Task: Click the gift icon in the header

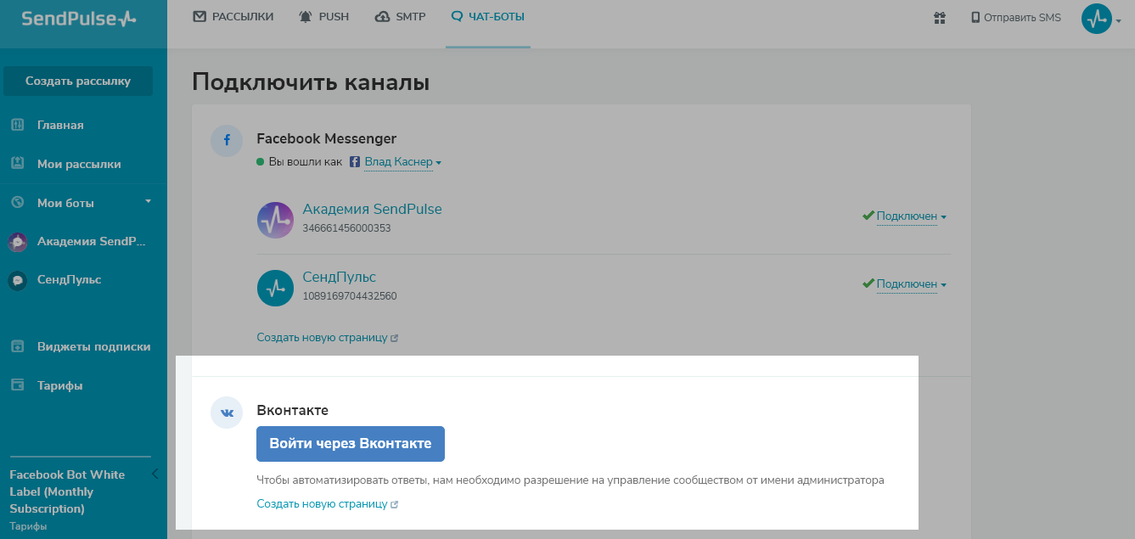Action: coord(939,17)
